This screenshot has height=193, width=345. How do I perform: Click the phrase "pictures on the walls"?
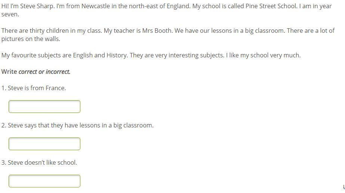[30, 39]
